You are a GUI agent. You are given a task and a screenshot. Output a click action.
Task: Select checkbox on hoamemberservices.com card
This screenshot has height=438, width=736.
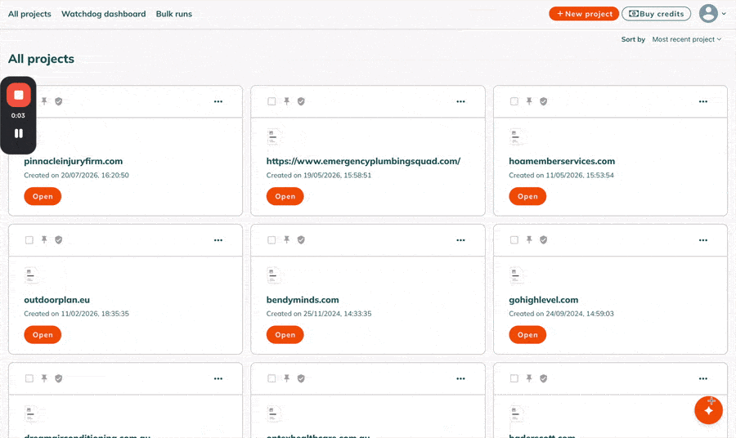pos(514,101)
